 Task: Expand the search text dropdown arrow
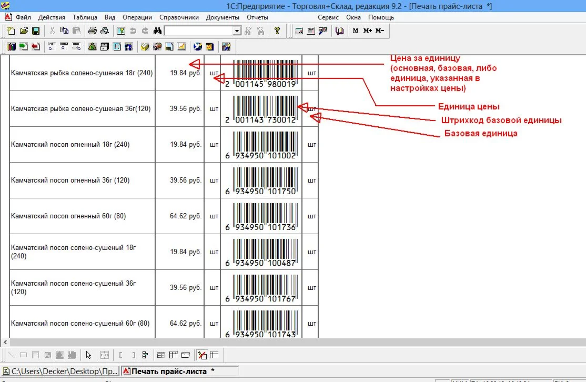[x=237, y=31]
